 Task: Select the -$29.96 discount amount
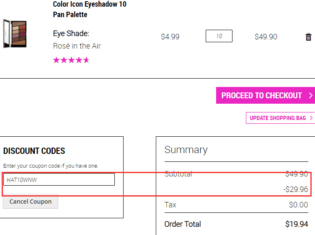pos(295,189)
